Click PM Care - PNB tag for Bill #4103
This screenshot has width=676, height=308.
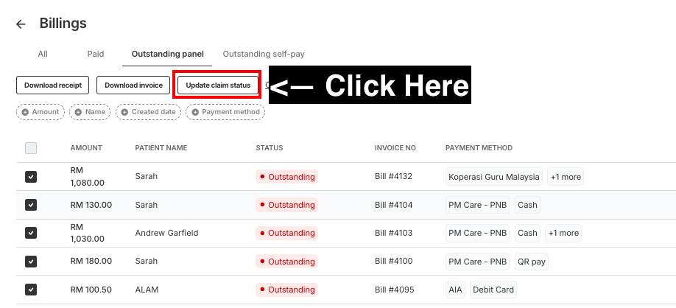tap(477, 233)
